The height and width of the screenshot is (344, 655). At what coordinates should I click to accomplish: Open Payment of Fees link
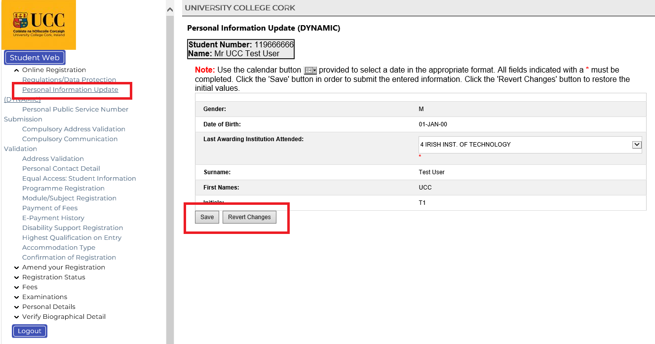coord(50,208)
